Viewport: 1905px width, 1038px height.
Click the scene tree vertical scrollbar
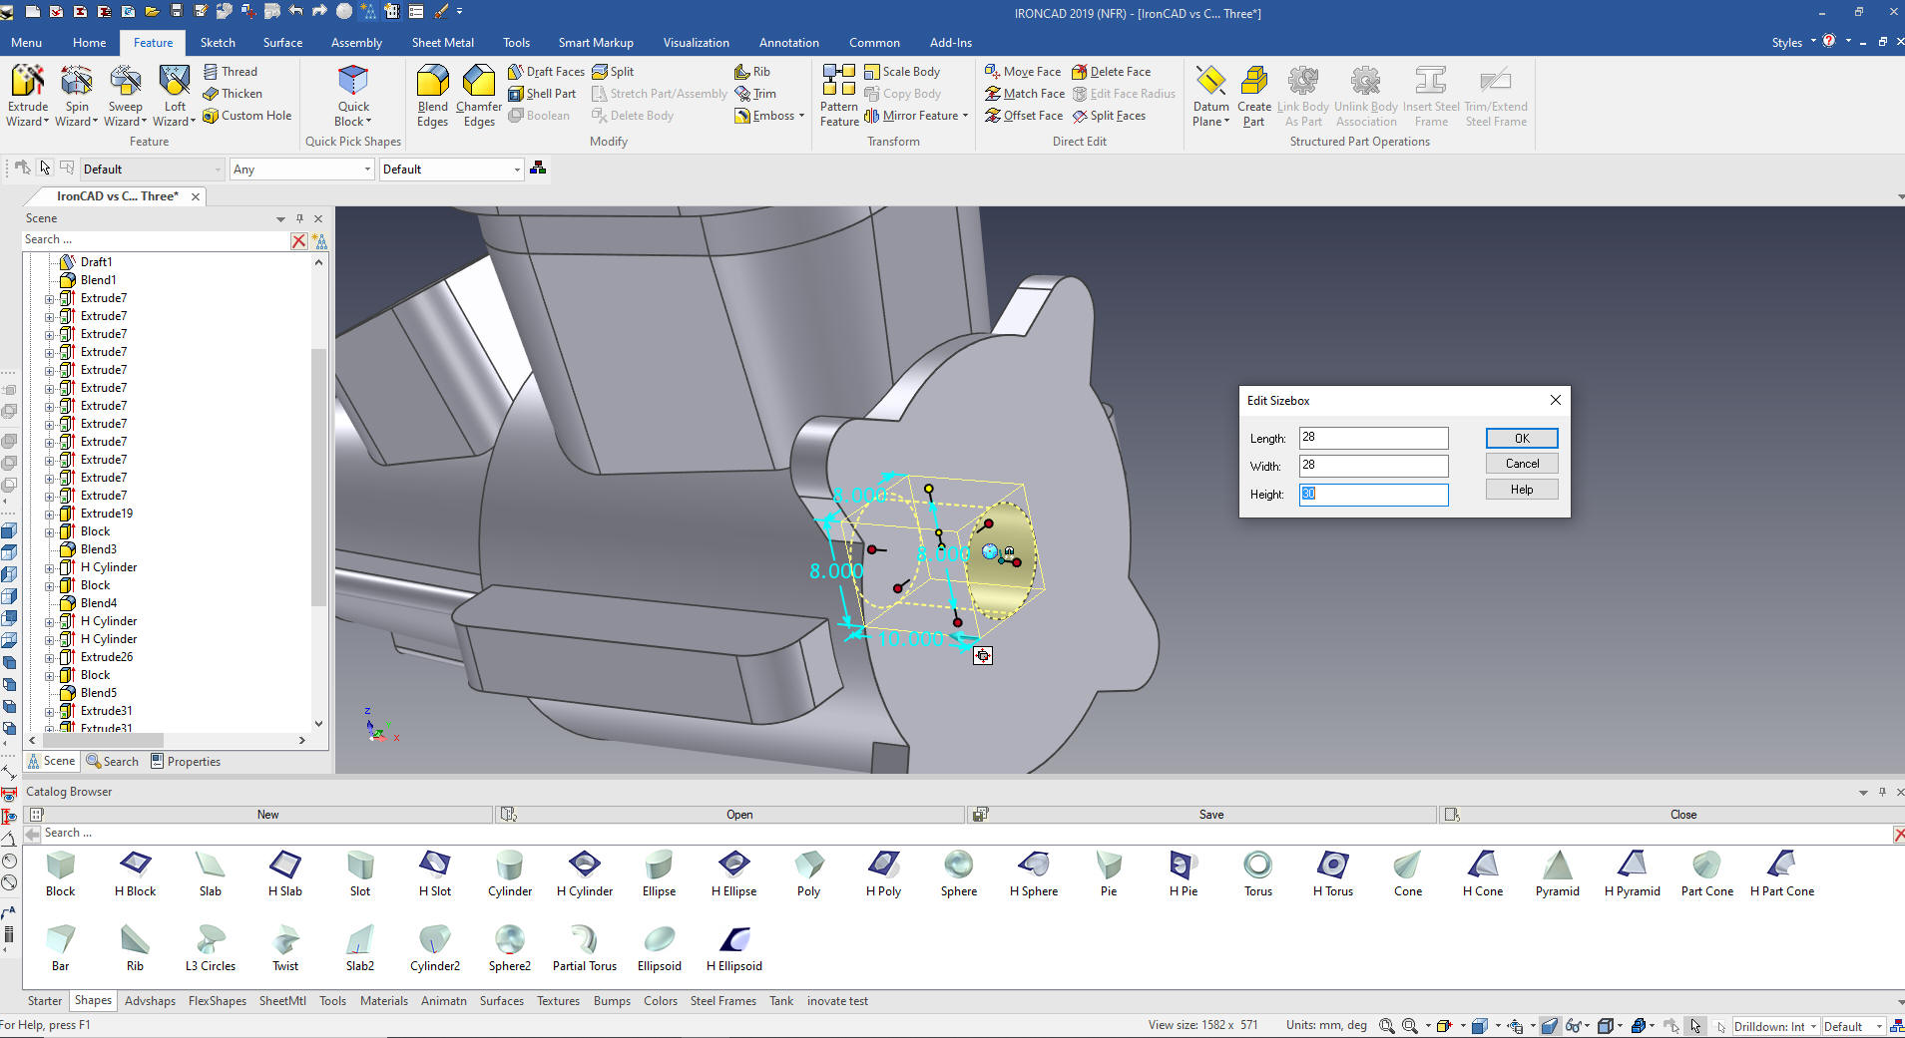318,479
